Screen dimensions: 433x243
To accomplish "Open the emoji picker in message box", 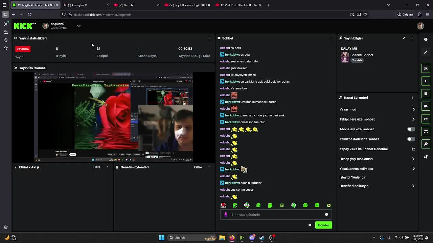I will pyautogui.click(x=326, y=215).
